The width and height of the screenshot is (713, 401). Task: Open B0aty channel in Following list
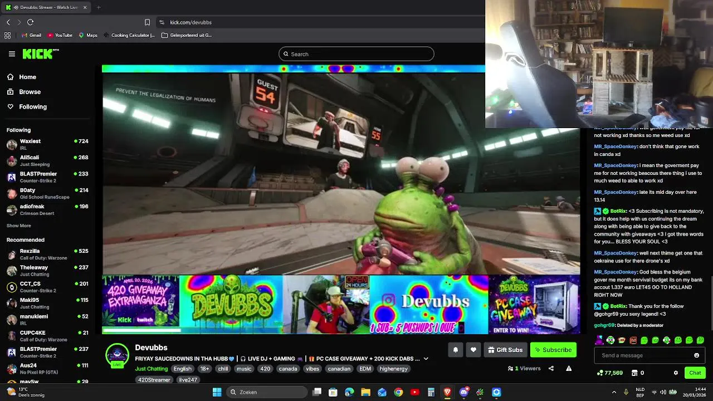click(x=47, y=193)
